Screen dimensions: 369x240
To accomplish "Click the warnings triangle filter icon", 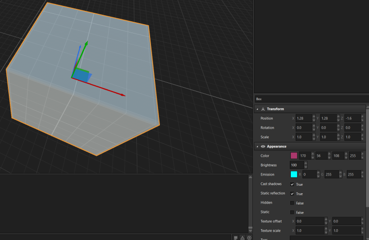I will coord(242,238).
